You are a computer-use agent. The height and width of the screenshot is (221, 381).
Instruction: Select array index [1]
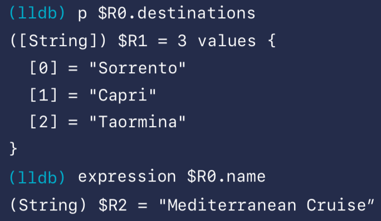[x=43, y=94]
